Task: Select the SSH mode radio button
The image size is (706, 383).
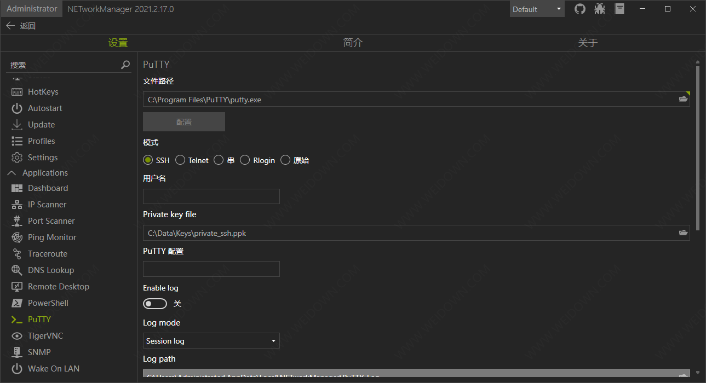Action: click(x=148, y=160)
